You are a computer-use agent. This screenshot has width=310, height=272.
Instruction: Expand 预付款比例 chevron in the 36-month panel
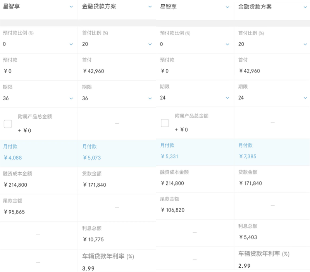[71, 44]
